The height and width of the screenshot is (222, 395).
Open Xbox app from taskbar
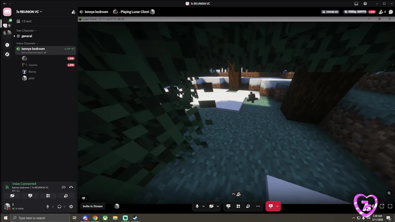105,218
